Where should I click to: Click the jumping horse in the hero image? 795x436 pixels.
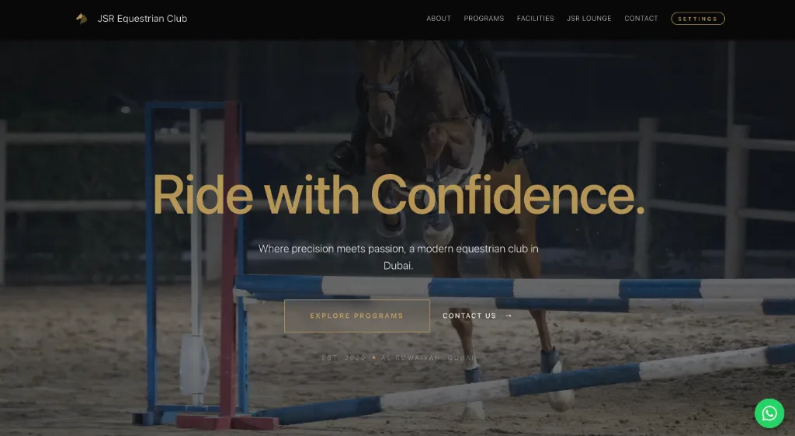click(446, 152)
